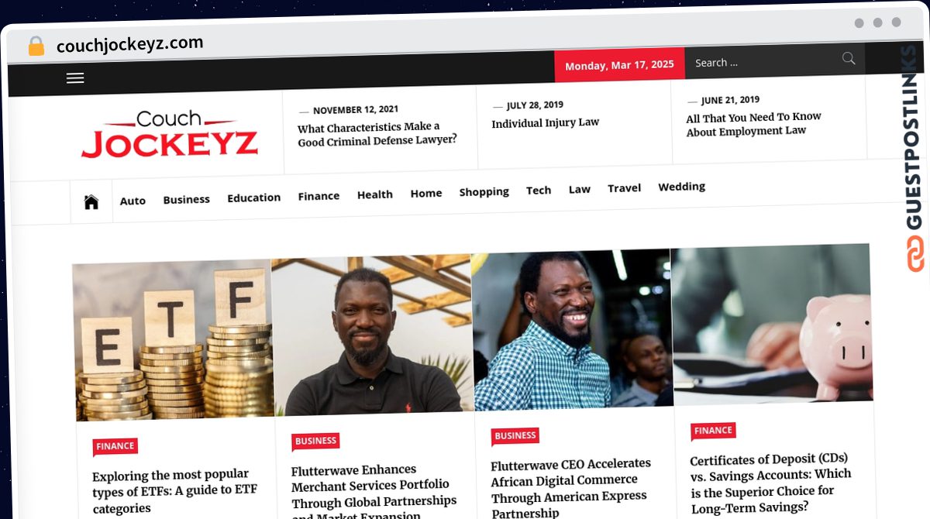
Task: Navigate to the Tech section
Action: (539, 191)
